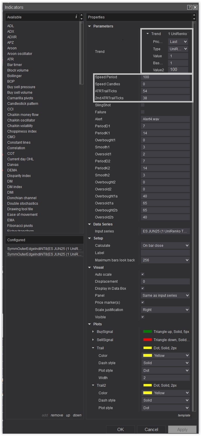Click the down arrow beside Properties header
This screenshot has height=436, width=201.
194,19
